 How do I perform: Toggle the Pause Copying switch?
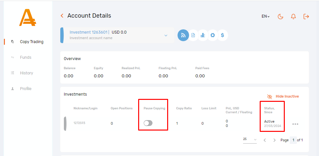[x=148, y=123]
